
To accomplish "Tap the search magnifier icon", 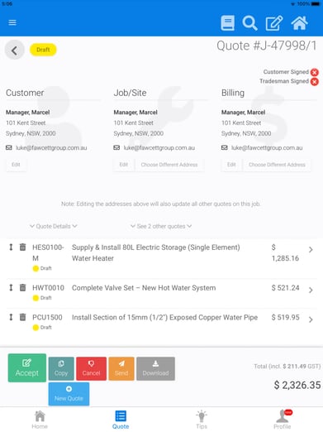I will [249, 23].
